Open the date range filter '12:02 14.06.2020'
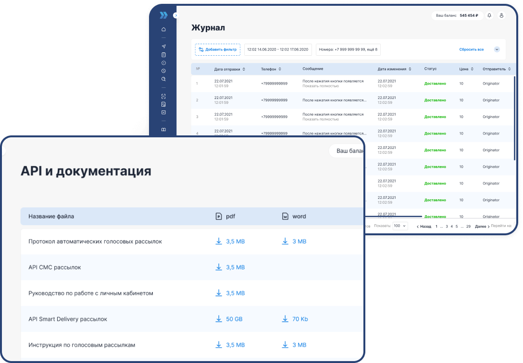The height and width of the screenshot is (363, 523). pyautogui.click(x=278, y=49)
